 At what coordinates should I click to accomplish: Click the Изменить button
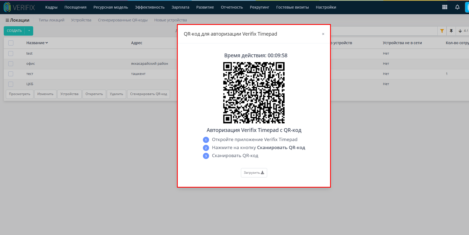[x=45, y=94]
